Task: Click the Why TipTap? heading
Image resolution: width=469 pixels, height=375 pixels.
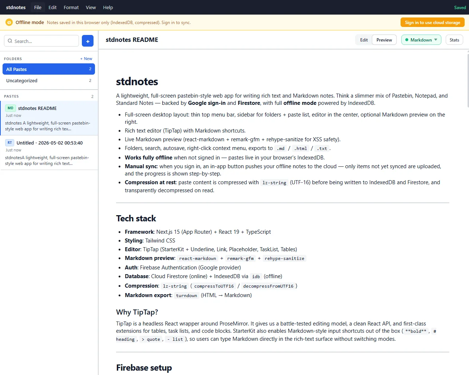Action: pos(137,312)
